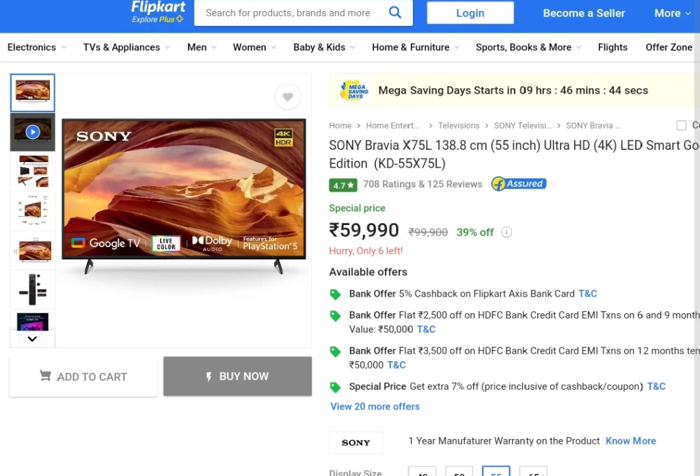
Task: Select the 65 display size option
Action: 533,471
